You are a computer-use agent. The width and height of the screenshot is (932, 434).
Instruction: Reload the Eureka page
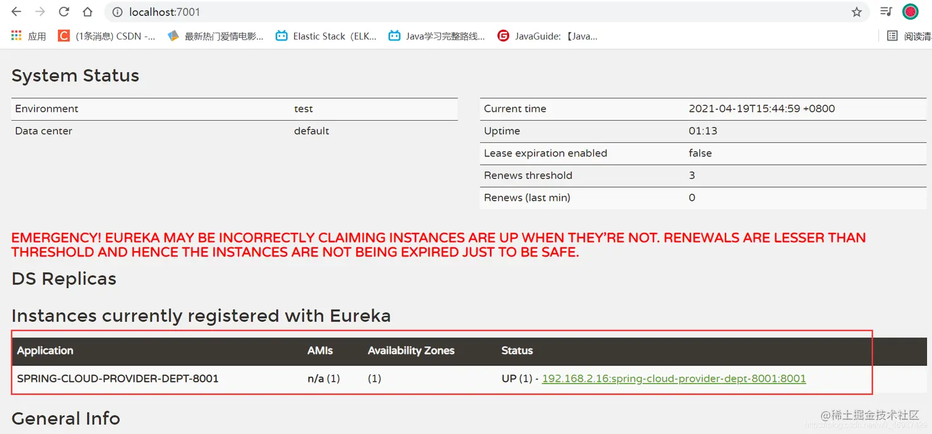[x=64, y=12]
